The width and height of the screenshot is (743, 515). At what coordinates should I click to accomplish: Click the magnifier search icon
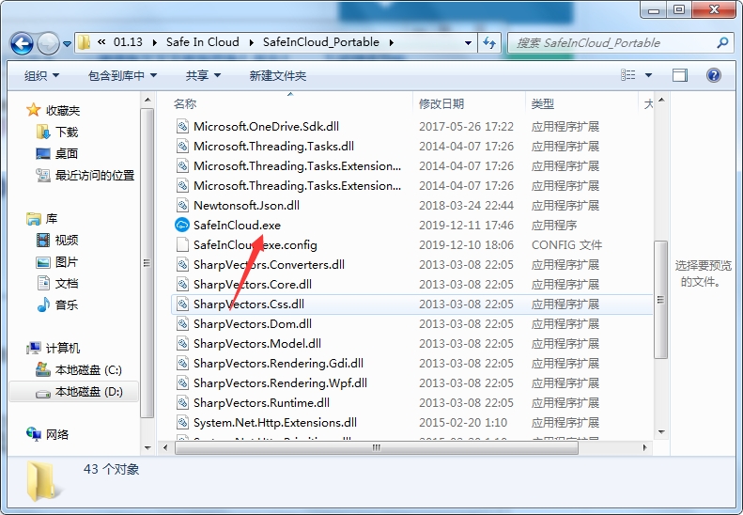point(722,42)
